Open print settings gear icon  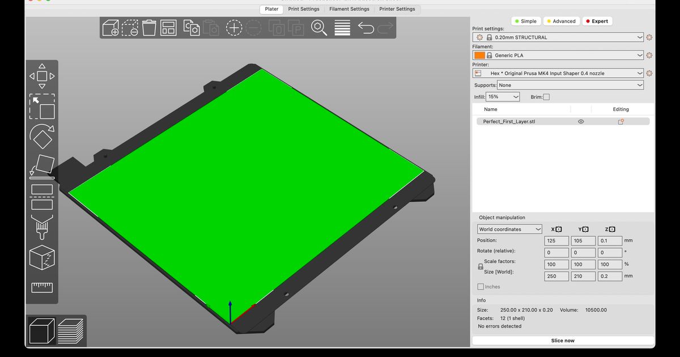coord(649,37)
